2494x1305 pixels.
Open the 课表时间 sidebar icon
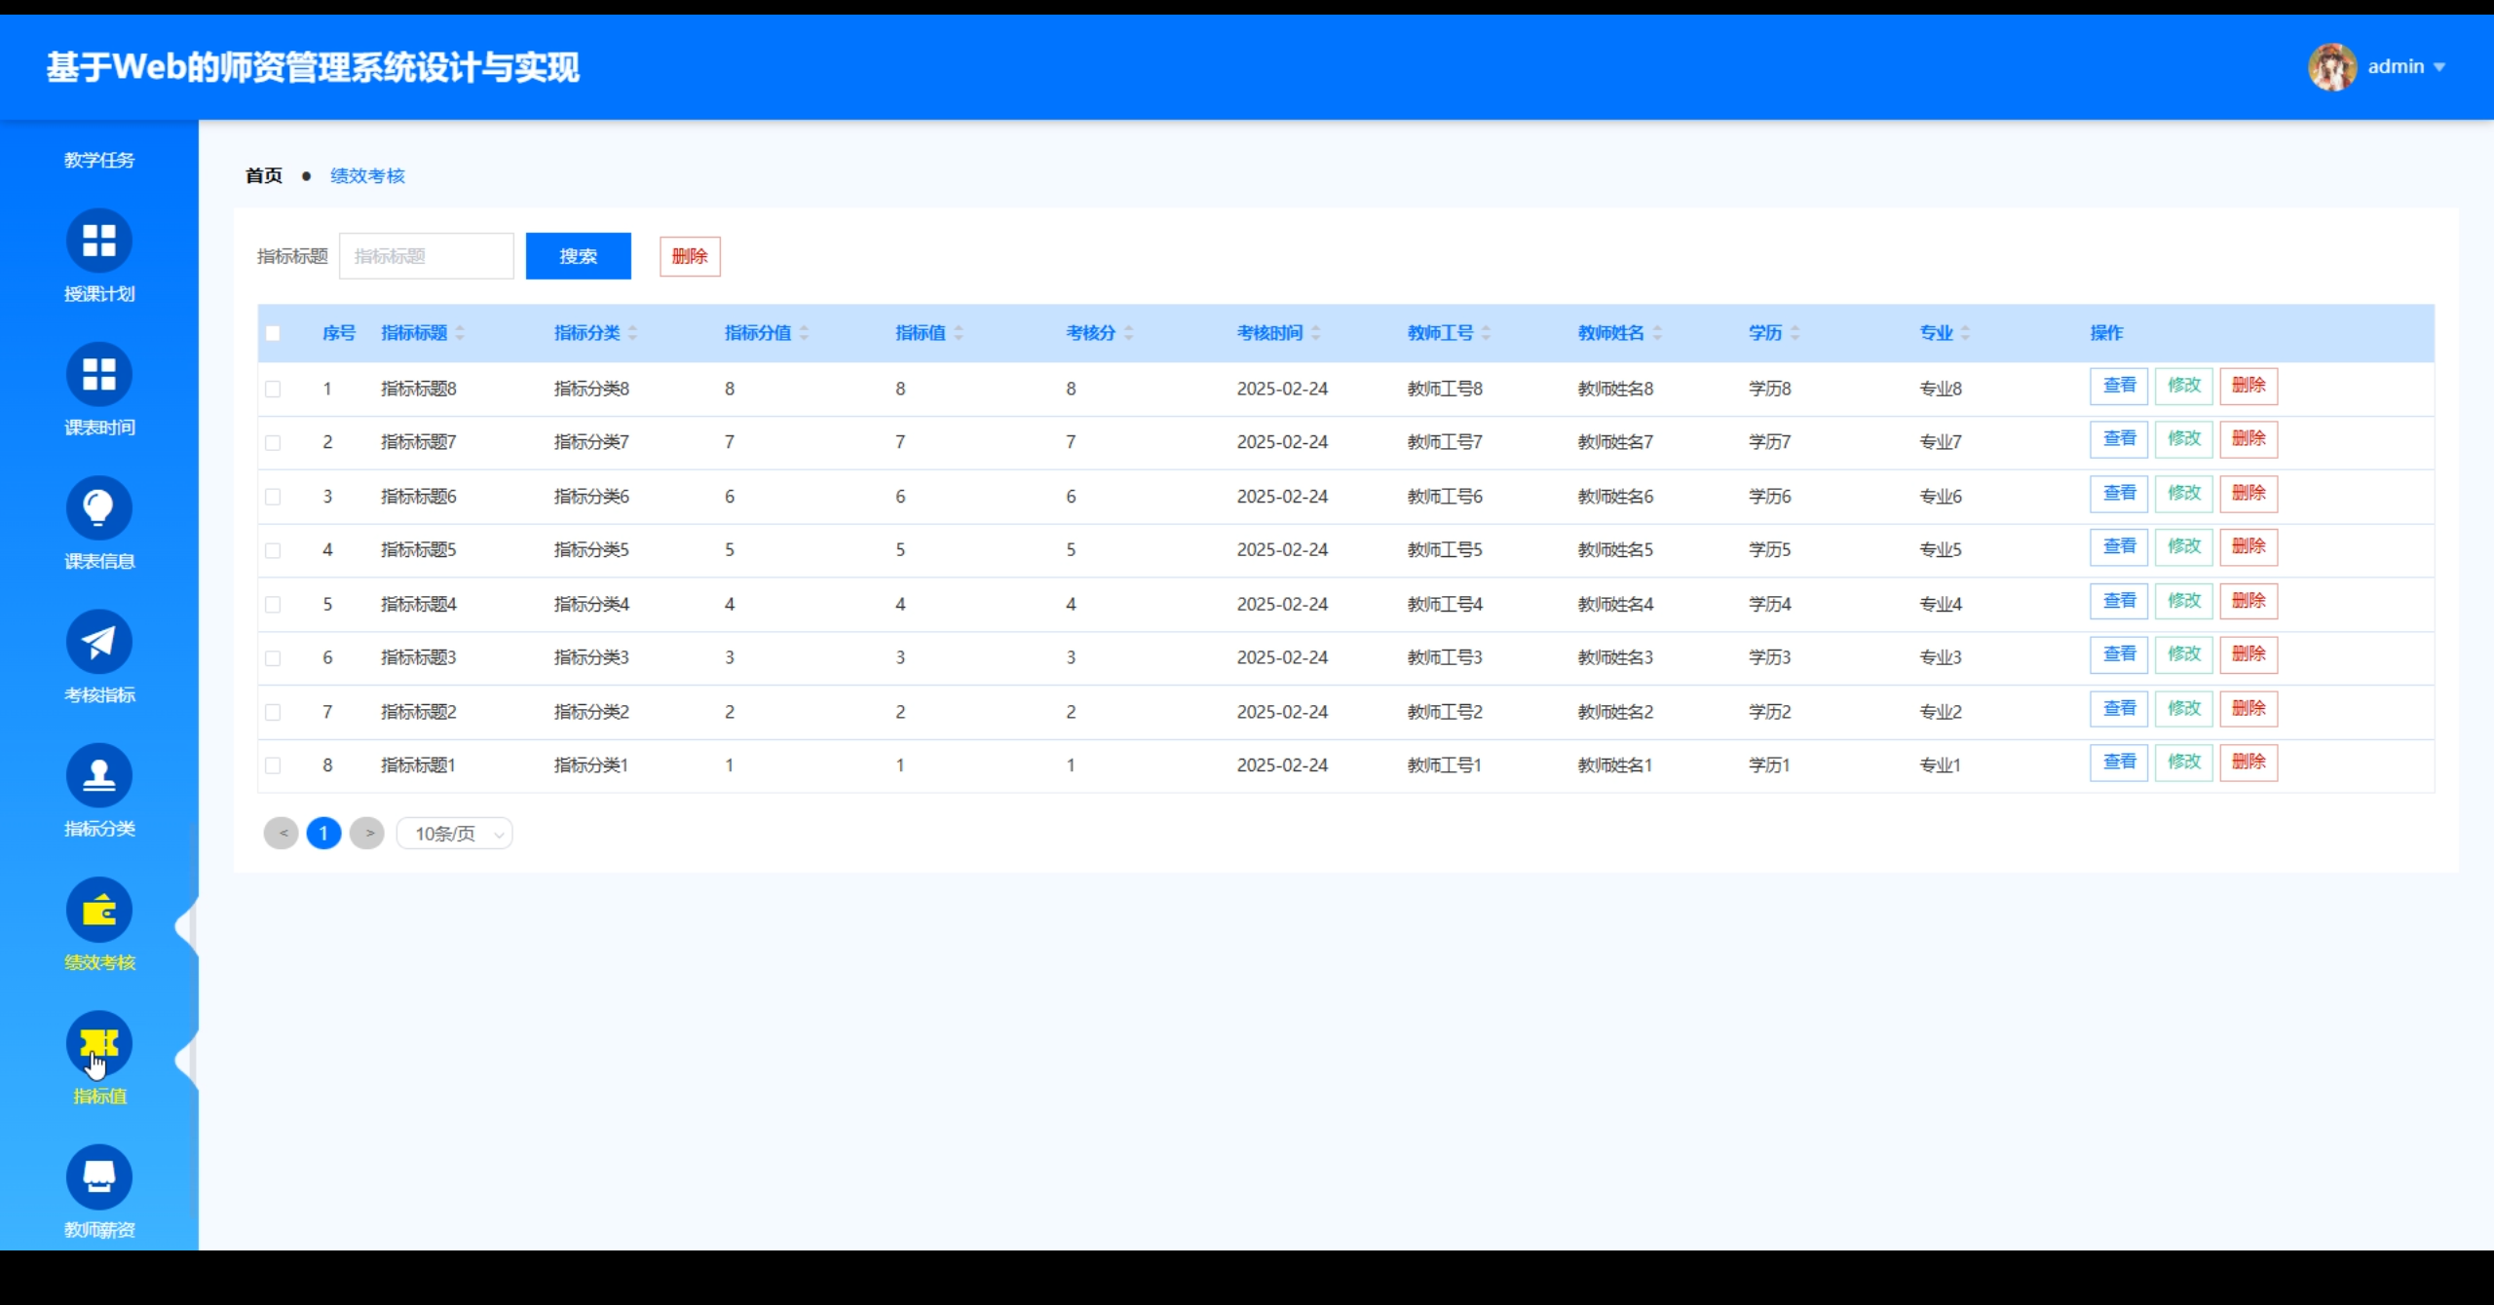(x=98, y=374)
